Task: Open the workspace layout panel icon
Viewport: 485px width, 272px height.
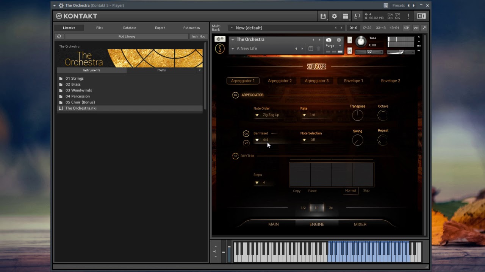Action: pos(346,16)
